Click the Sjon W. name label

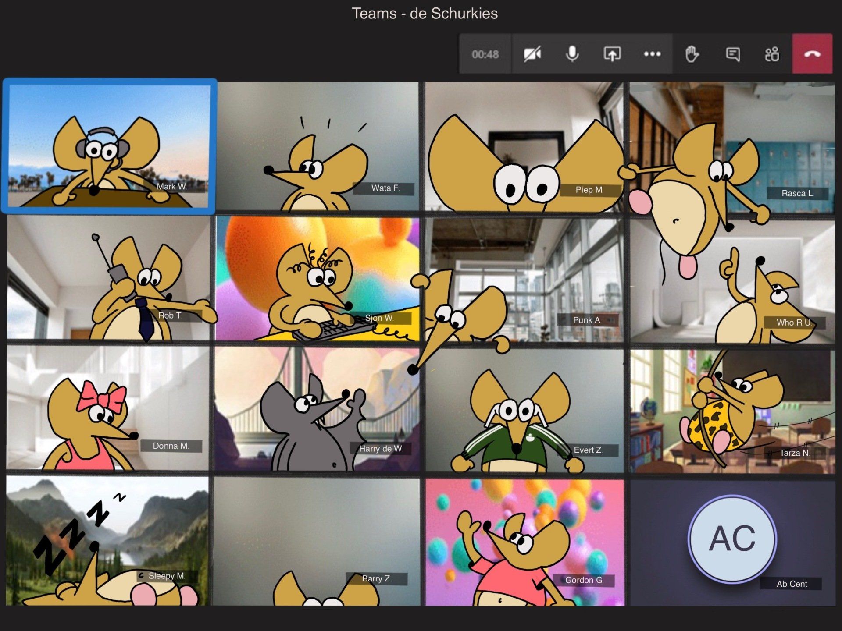click(x=380, y=318)
